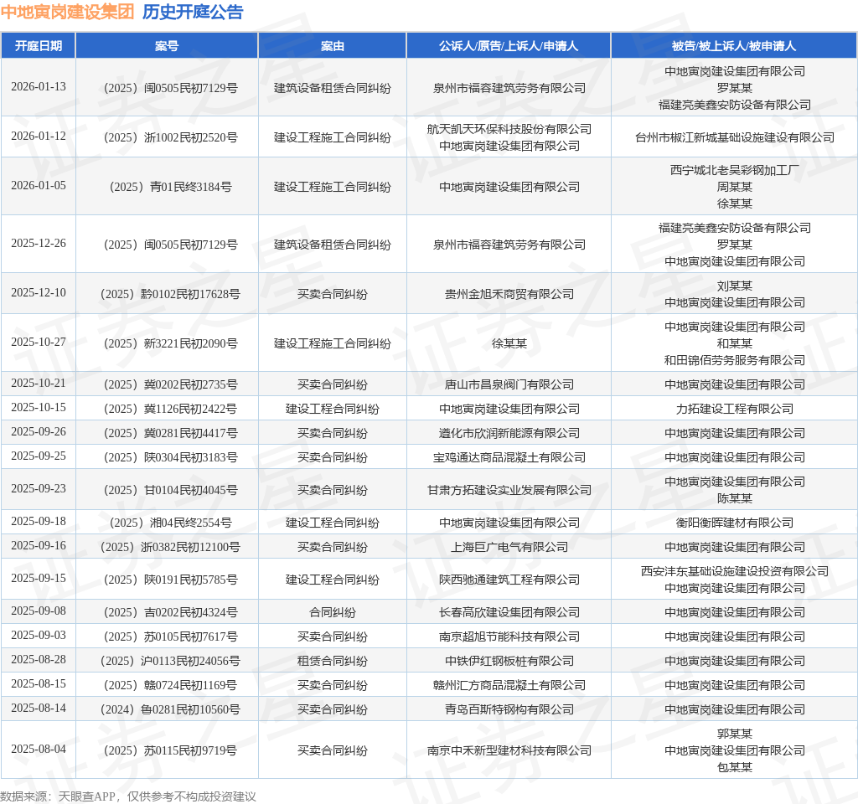Click the 被告/被上诉人/被申请人 column header

(734, 46)
